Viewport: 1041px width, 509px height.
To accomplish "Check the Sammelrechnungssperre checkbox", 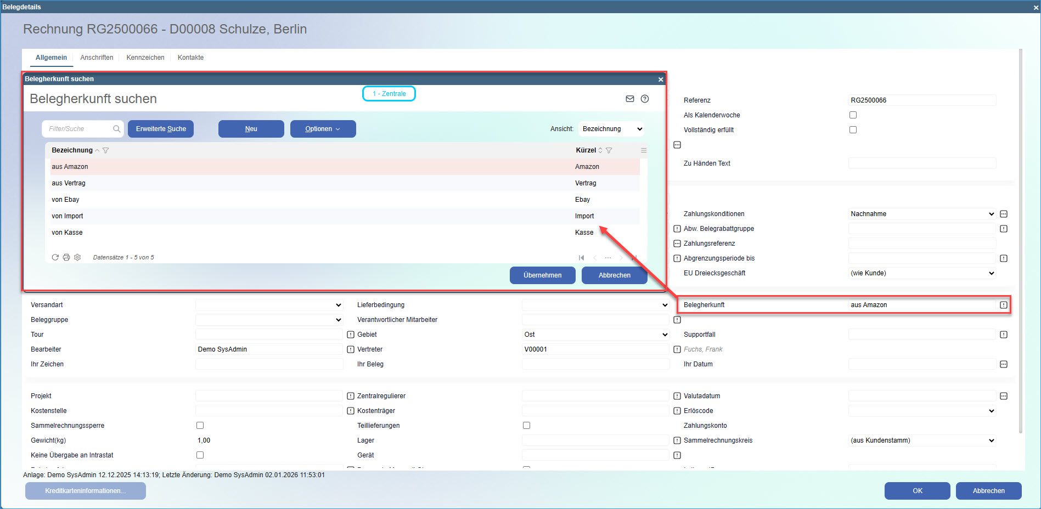I will pos(200,426).
